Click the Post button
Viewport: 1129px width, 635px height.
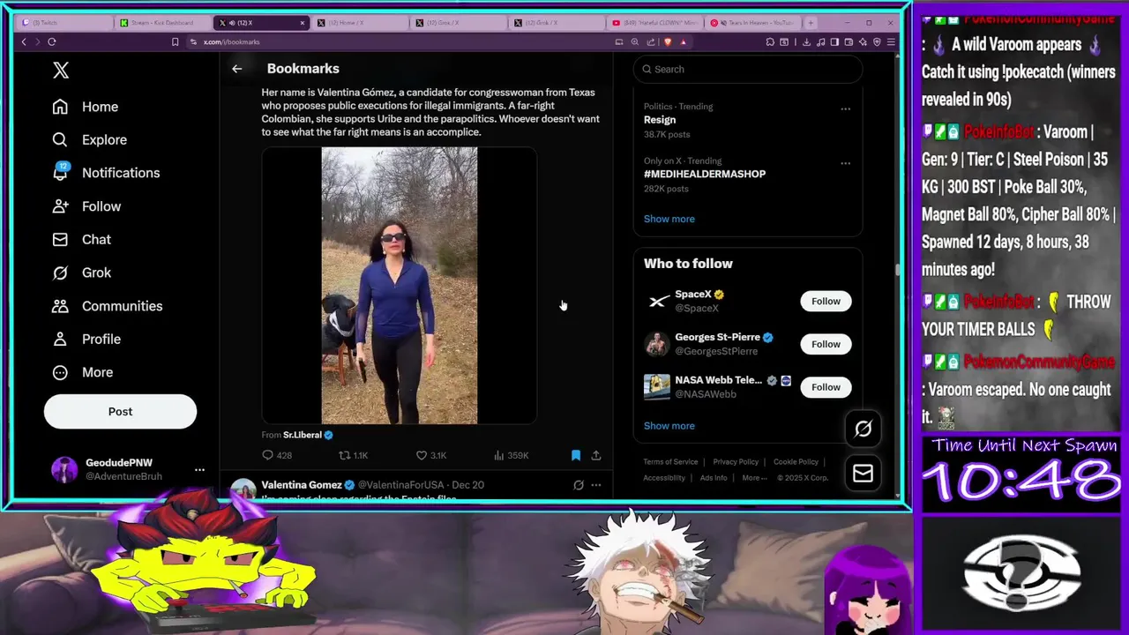coord(120,411)
